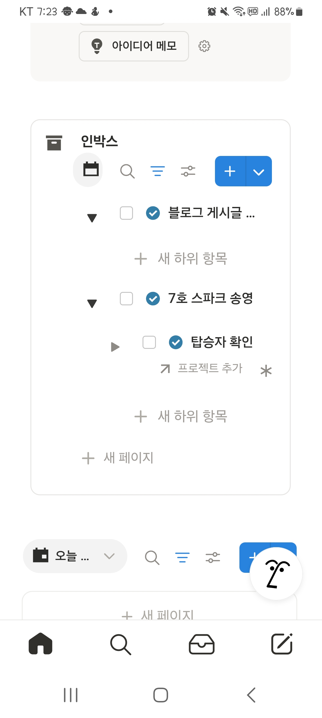Open settings gear beside 아이디어 메모
The height and width of the screenshot is (718, 322).
click(x=204, y=46)
